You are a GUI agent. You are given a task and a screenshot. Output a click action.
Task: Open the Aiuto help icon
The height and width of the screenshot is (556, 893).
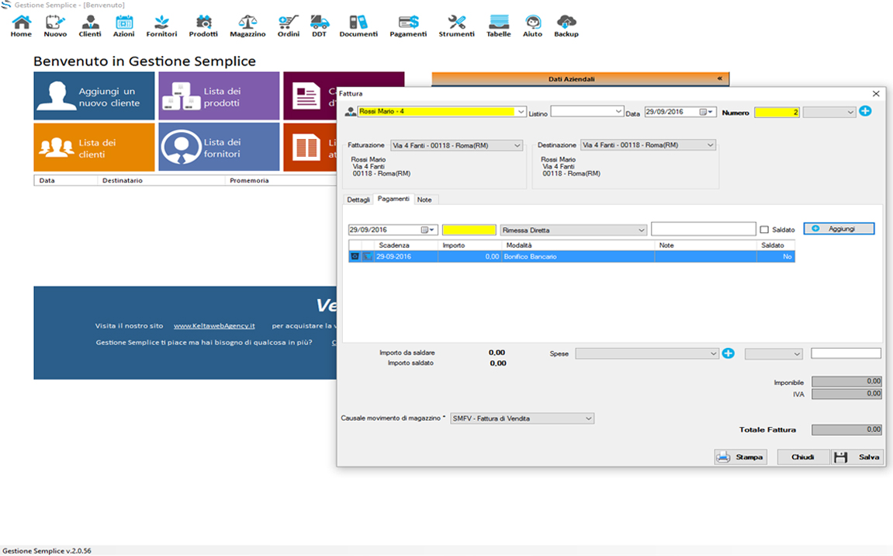[532, 26]
